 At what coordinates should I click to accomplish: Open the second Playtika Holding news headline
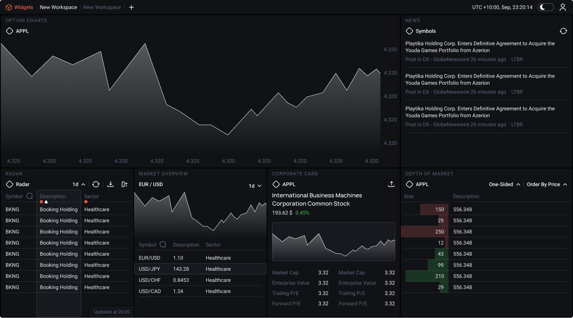point(480,79)
